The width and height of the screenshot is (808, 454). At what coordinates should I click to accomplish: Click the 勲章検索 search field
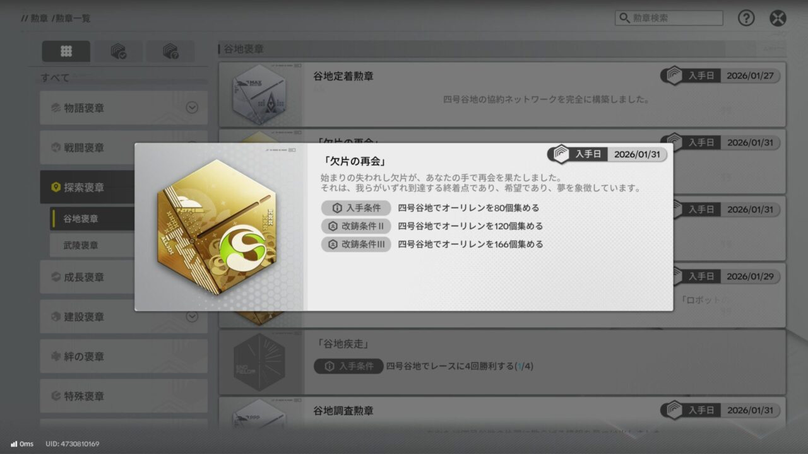pyautogui.click(x=669, y=18)
